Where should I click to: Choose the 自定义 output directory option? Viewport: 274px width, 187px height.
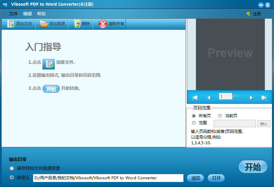click(x=12, y=177)
